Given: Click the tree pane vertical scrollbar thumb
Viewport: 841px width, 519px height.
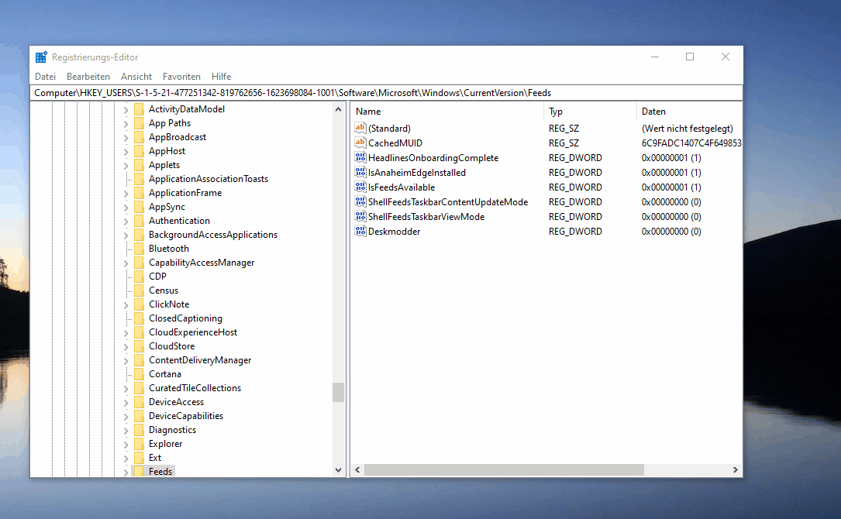Looking at the screenshot, I should (338, 392).
